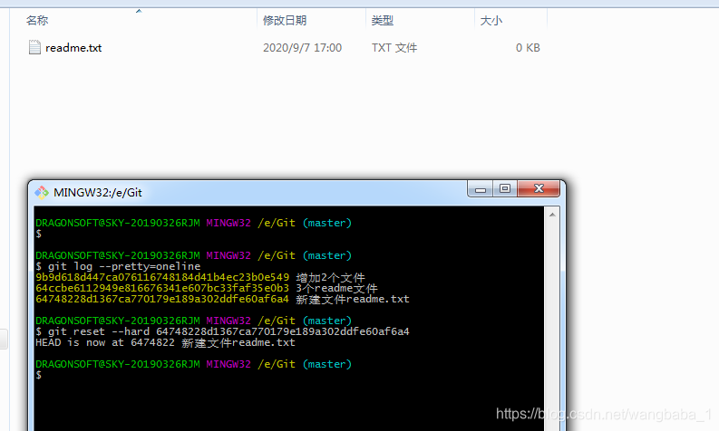Click the 2020/9/7 17:00 modified date cell

(x=302, y=48)
